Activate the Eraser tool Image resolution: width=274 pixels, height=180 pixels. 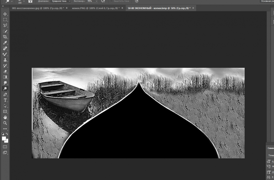5,72
